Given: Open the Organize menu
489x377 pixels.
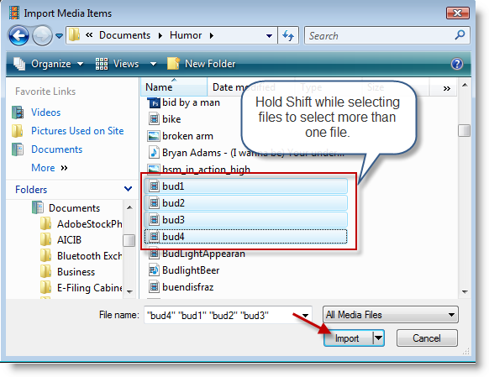Looking at the screenshot, I should 49,64.
